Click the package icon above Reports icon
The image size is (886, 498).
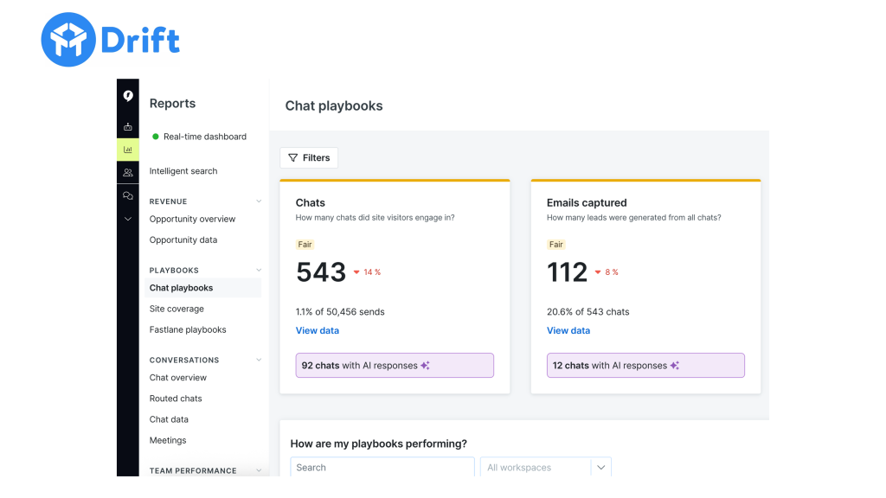click(x=127, y=125)
